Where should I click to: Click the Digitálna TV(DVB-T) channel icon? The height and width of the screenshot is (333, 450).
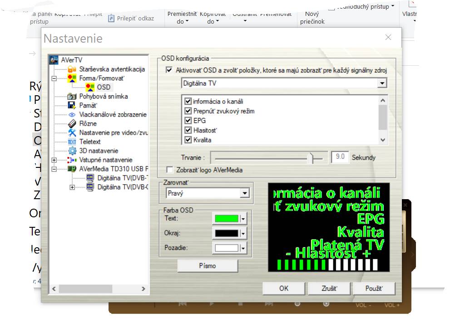[x=90, y=178]
